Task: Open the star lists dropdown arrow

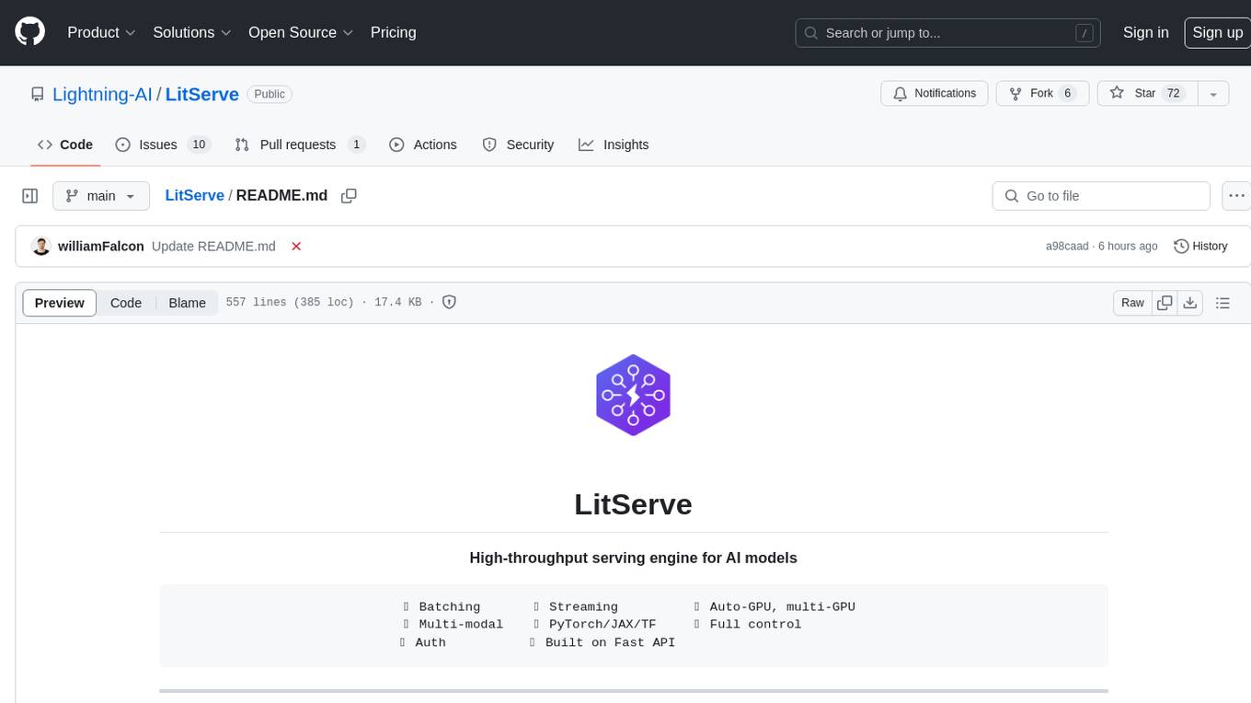Action: [1213, 93]
